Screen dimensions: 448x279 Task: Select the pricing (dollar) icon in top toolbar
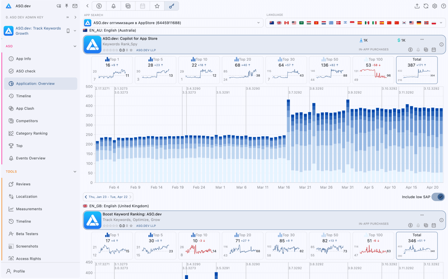click(99, 6)
